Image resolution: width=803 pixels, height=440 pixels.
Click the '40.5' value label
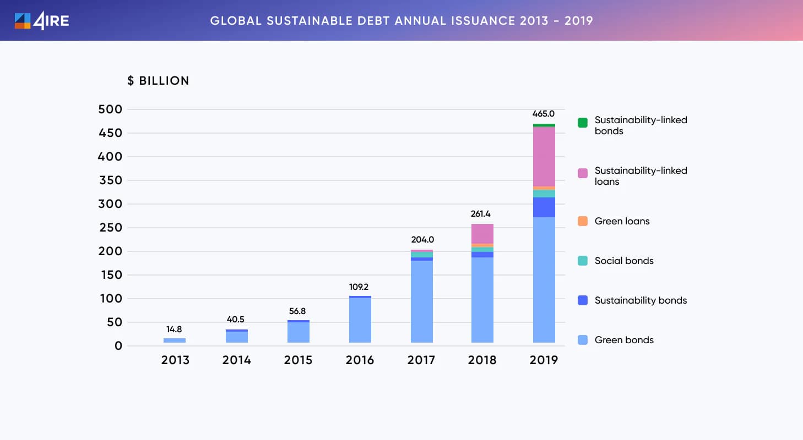pyautogui.click(x=237, y=319)
